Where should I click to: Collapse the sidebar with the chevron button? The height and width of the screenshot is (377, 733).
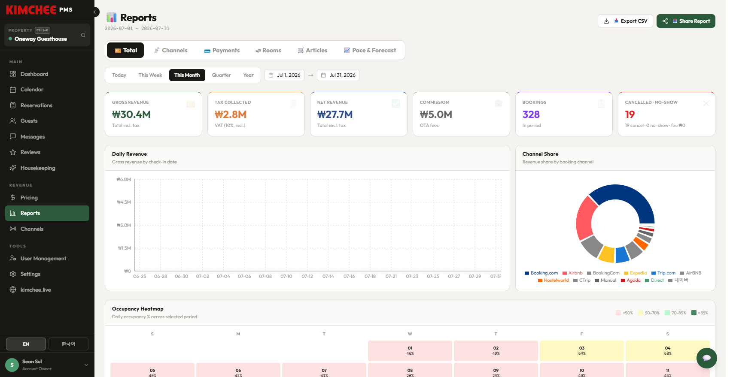pyautogui.click(x=94, y=12)
